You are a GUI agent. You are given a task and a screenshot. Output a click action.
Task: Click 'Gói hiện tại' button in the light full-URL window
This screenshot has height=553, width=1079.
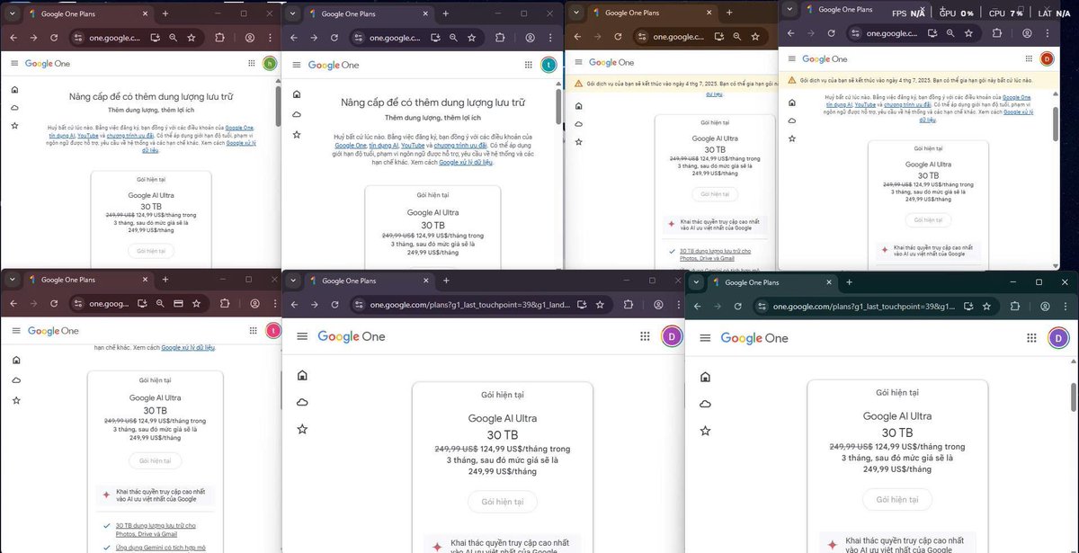click(x=502, y=502)
